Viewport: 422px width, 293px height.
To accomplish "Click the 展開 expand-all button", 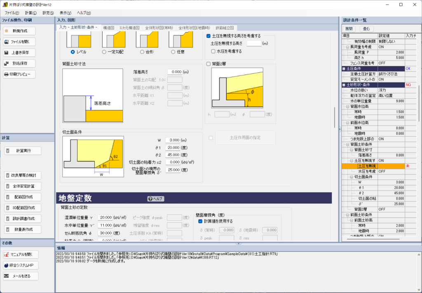I will (x=349, y=28).
